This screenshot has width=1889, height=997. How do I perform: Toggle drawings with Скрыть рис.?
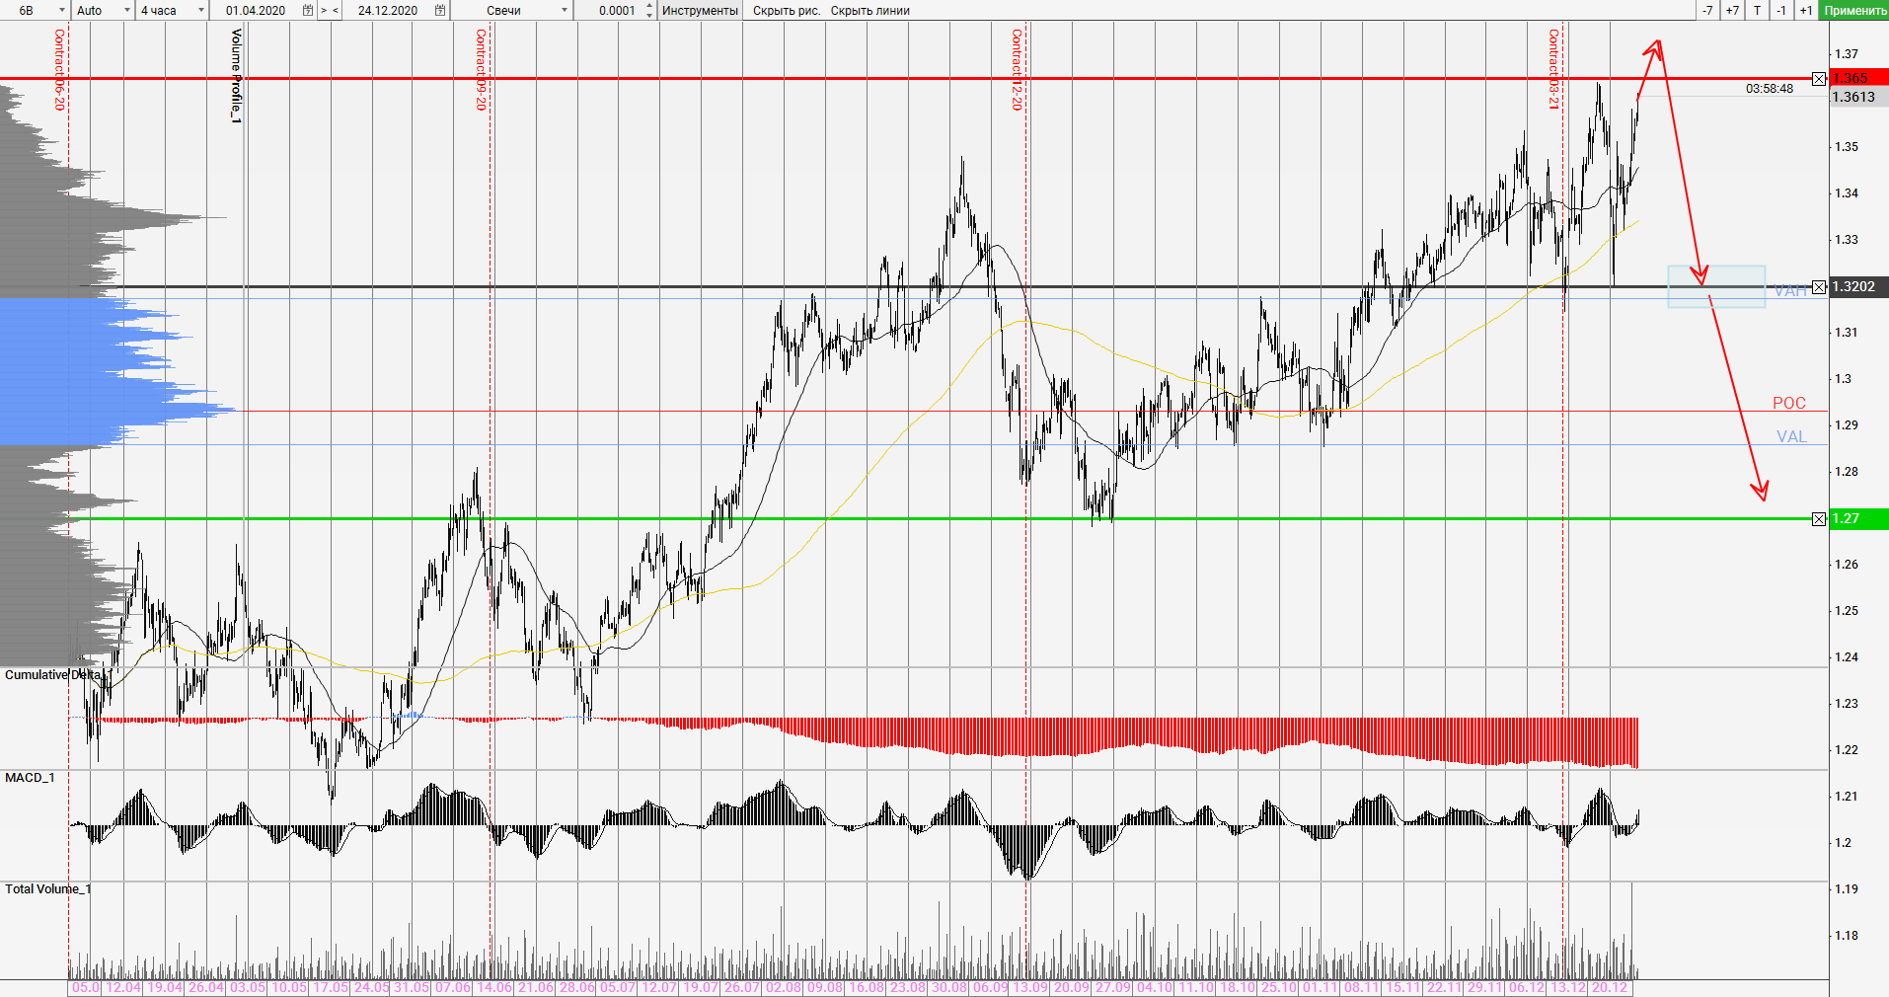click(786, 10)
